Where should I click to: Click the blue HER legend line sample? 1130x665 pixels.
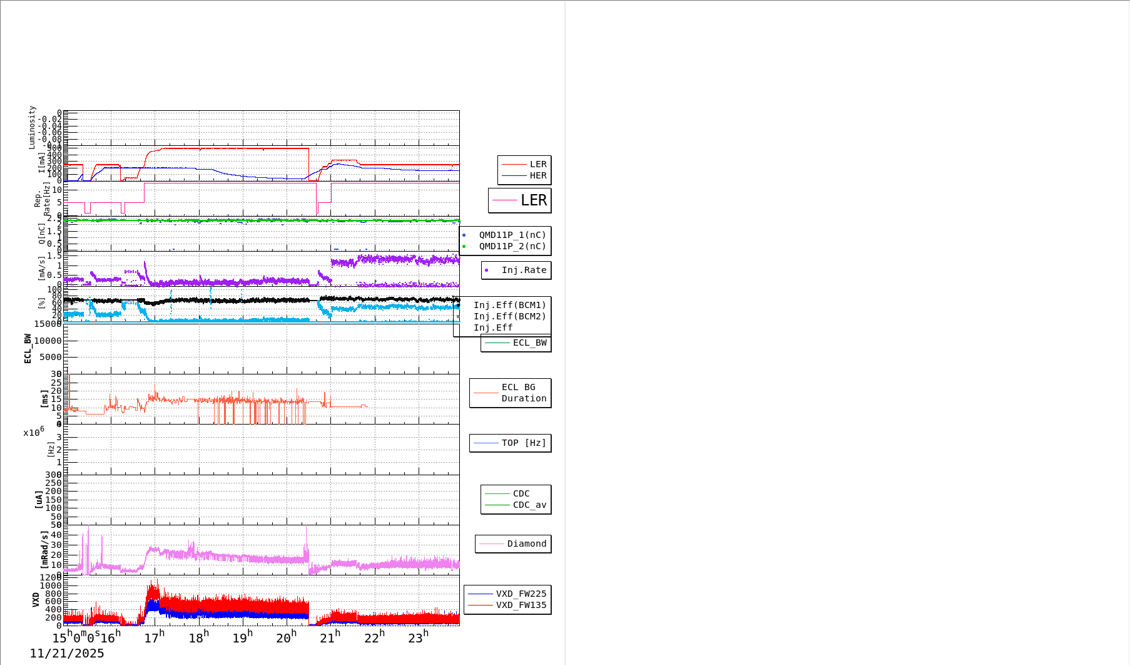coord(514,176)
